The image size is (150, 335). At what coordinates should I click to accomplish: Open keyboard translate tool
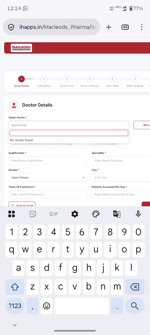117,214
